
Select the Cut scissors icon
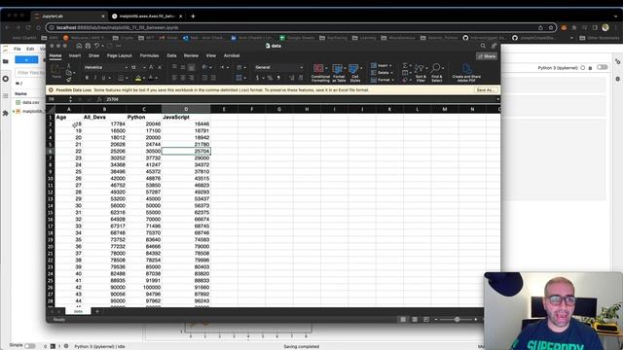click(x=69, y=66)
